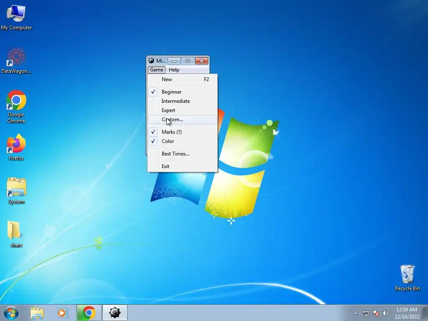Launch Google Chrome from the desktop
Image resolution: width=428 pixels, height=321 pixels.
coord(16,107)
